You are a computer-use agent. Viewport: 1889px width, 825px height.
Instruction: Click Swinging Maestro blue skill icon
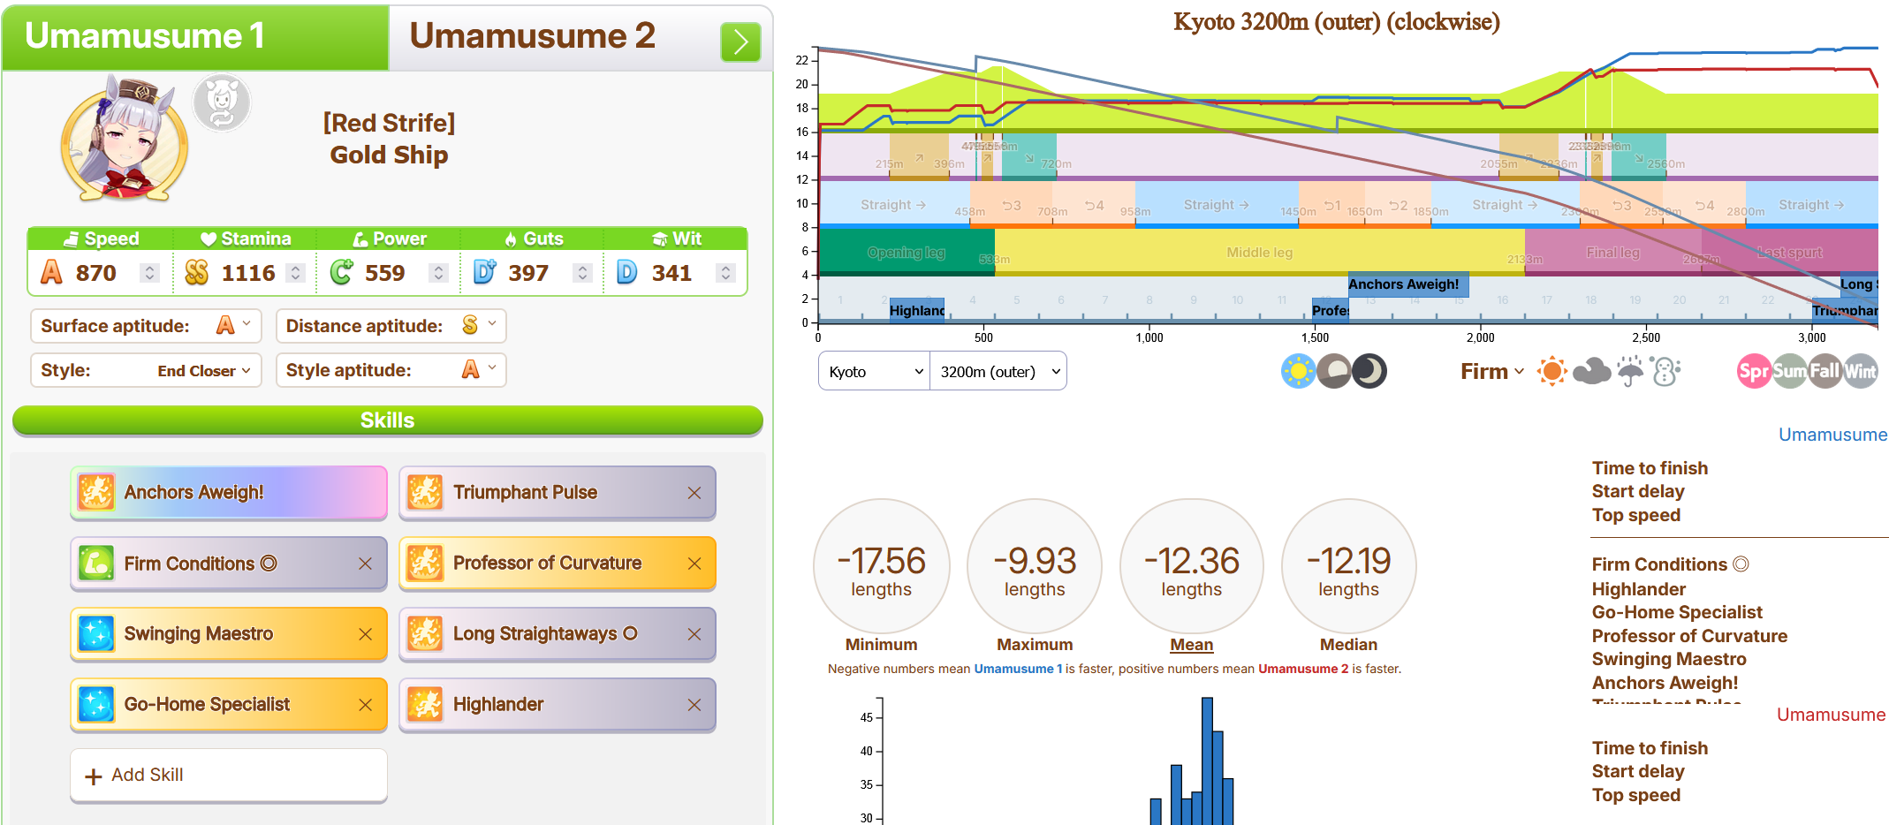pyautogui.click(x=96, y=634)
